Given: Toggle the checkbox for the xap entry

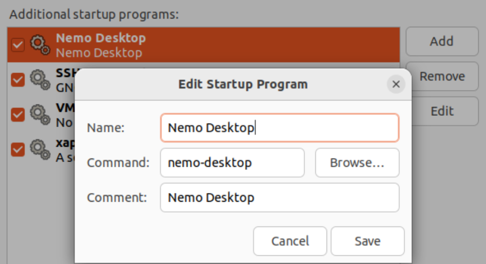Looking at the screenshot, I should [x=18, y=149].
